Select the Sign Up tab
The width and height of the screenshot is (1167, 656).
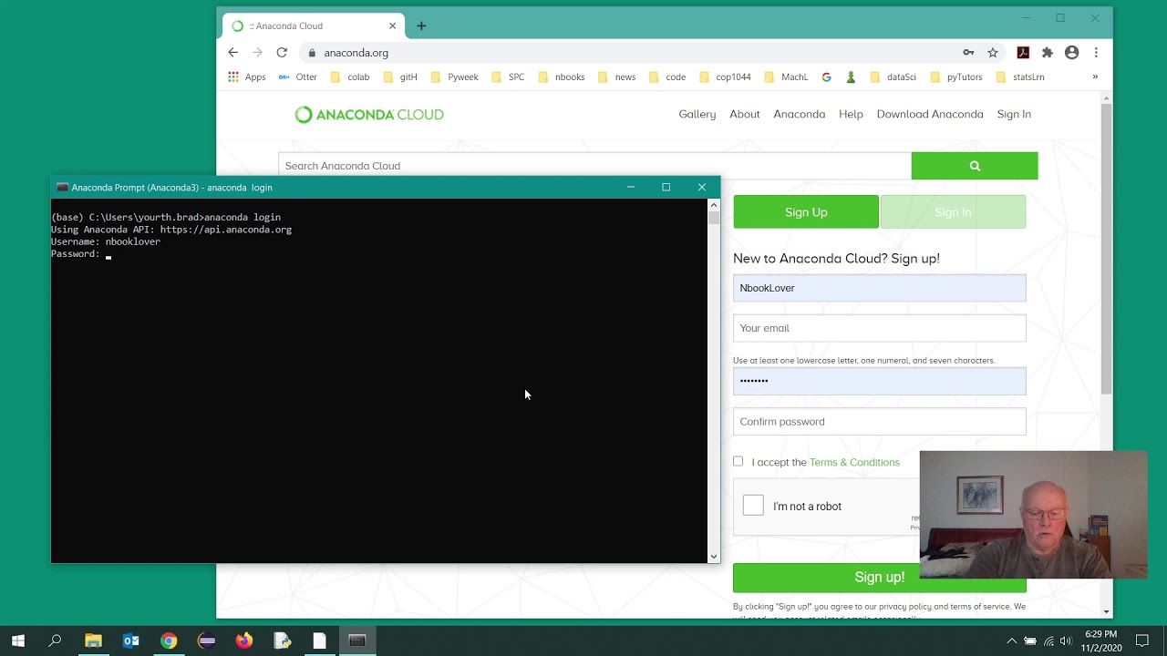[x=806, y=212]
